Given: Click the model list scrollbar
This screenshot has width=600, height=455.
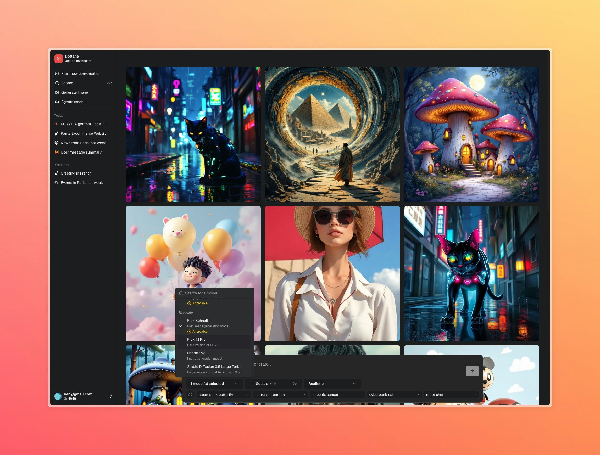Looking at the screenshot, I should [253, 349].
